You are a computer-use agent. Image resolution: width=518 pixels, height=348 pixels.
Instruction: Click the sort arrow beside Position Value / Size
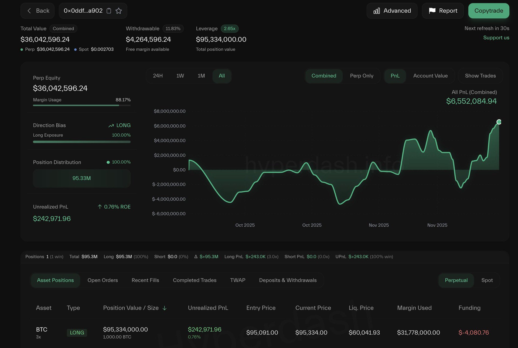pyautogui.click(x=165, y=308)
